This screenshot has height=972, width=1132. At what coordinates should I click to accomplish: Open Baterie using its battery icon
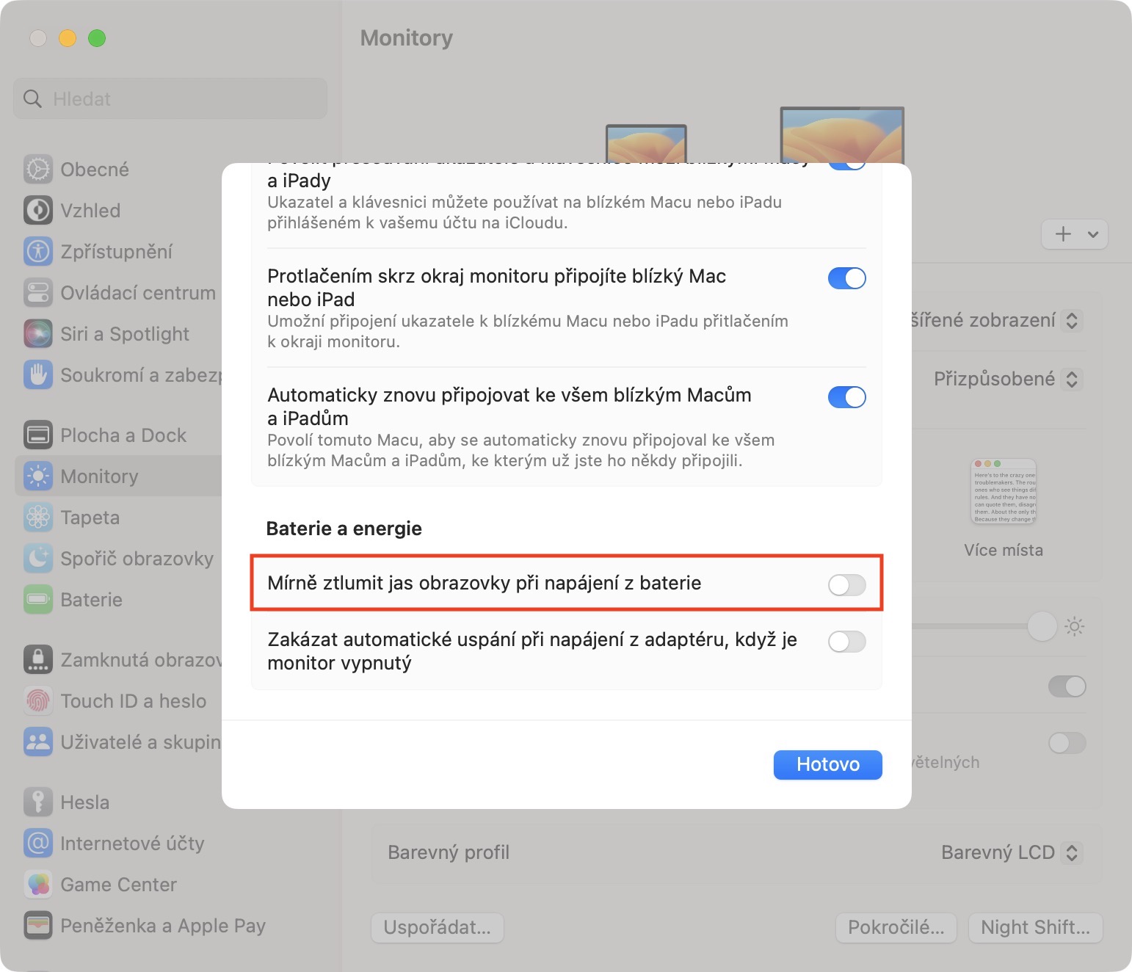click(x=38, y=600)
